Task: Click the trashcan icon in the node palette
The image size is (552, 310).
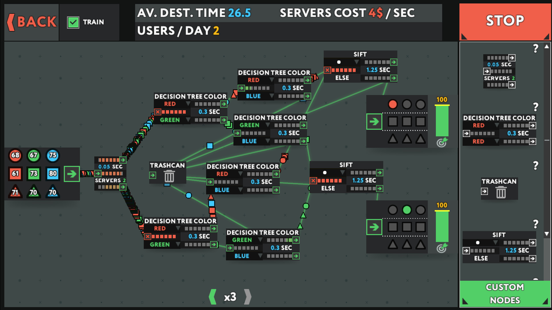Action: tap(501, 192)
